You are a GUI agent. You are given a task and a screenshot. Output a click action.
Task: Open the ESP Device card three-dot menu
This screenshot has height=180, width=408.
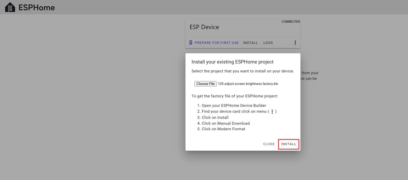pyautogui.click(x=295, y=43)
